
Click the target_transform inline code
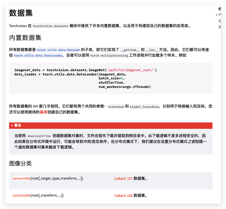(144, 106)
